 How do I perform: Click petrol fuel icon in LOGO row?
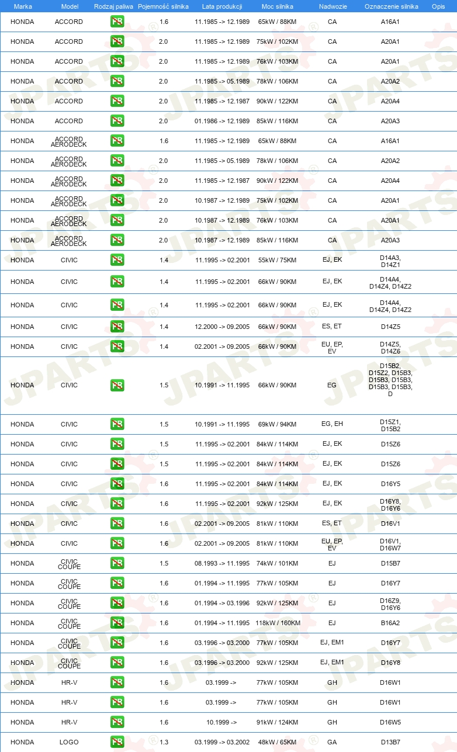point(117,742)
